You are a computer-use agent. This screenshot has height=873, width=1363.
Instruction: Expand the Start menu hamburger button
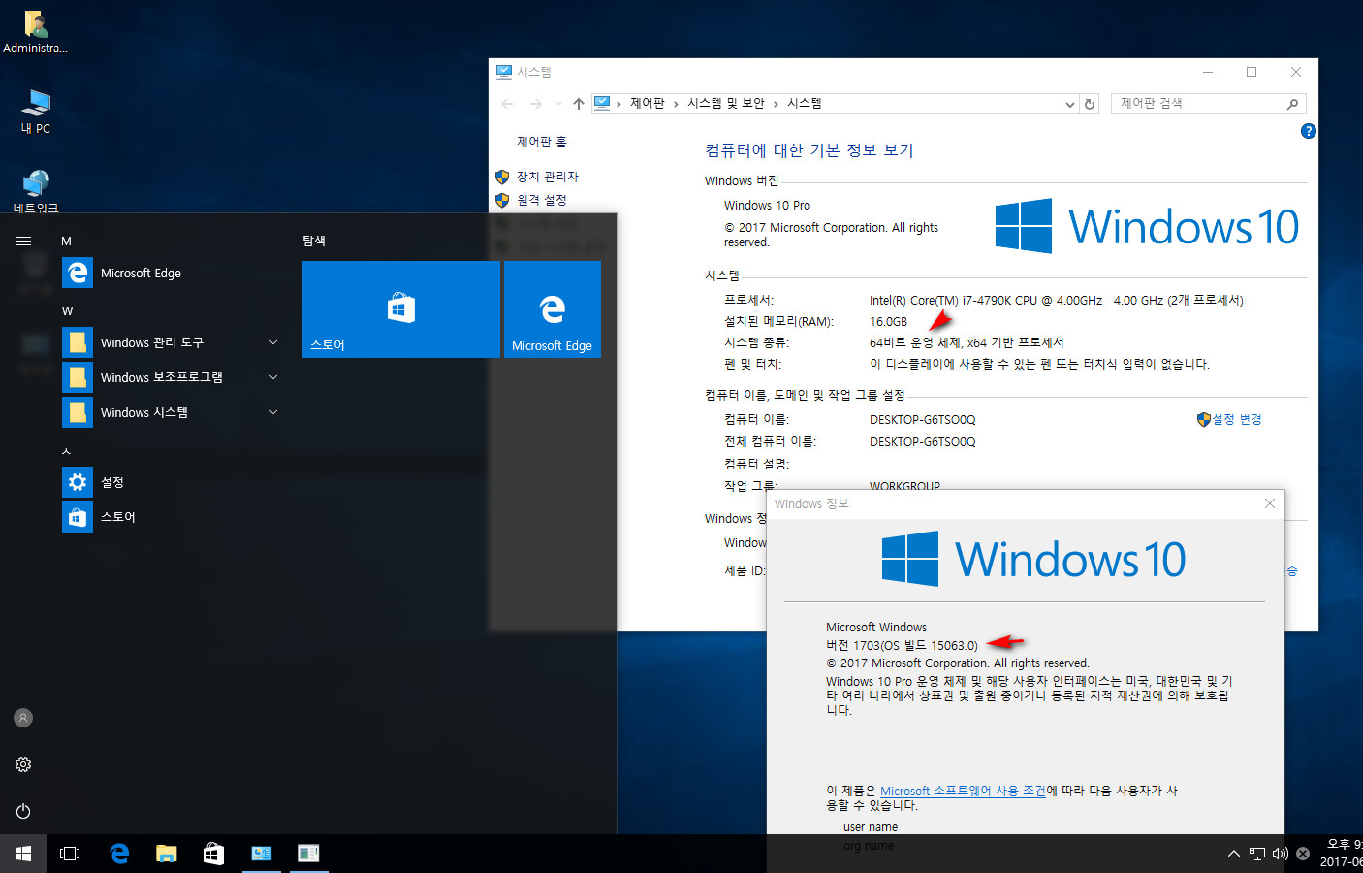[x=23, y=241]
